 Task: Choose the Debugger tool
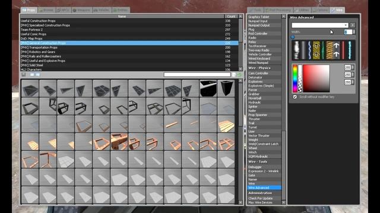[264, 167]
